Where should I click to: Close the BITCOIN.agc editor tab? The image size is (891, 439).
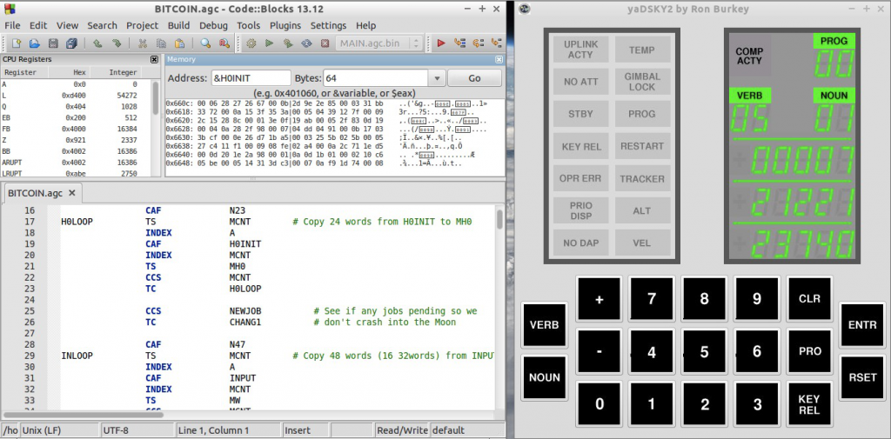pyautogui.click(x=72, y=193)
